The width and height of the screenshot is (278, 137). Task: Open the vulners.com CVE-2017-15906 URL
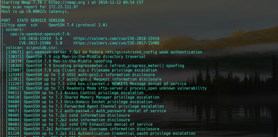(x=116, y=43)
